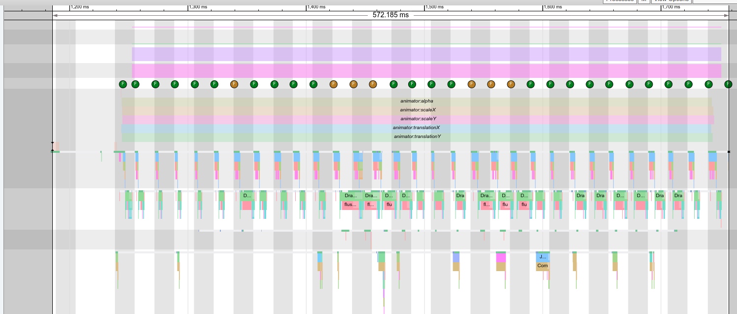Click the 1,600 ms mark on ruler

tap(543, 7)
